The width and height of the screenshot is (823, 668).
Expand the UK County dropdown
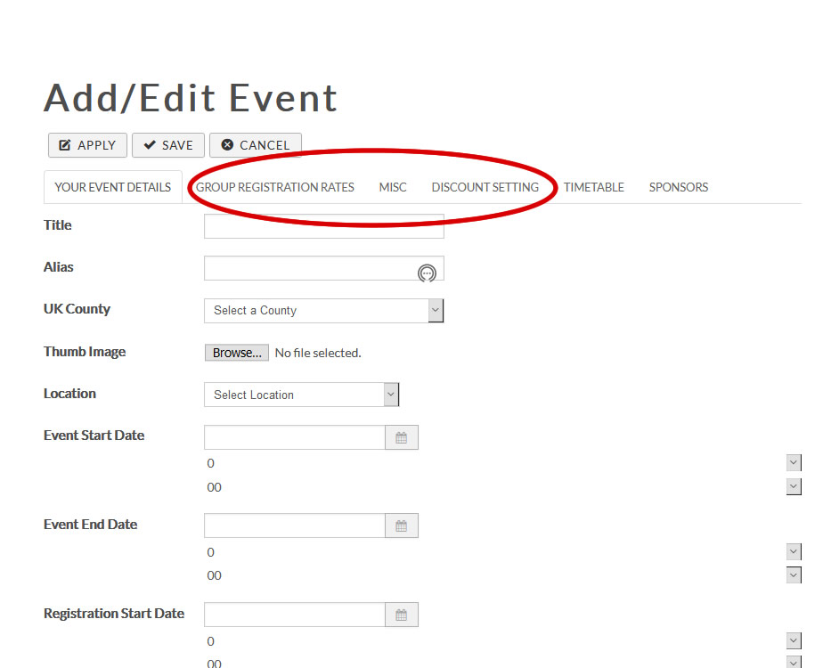(x=323, y=311)
